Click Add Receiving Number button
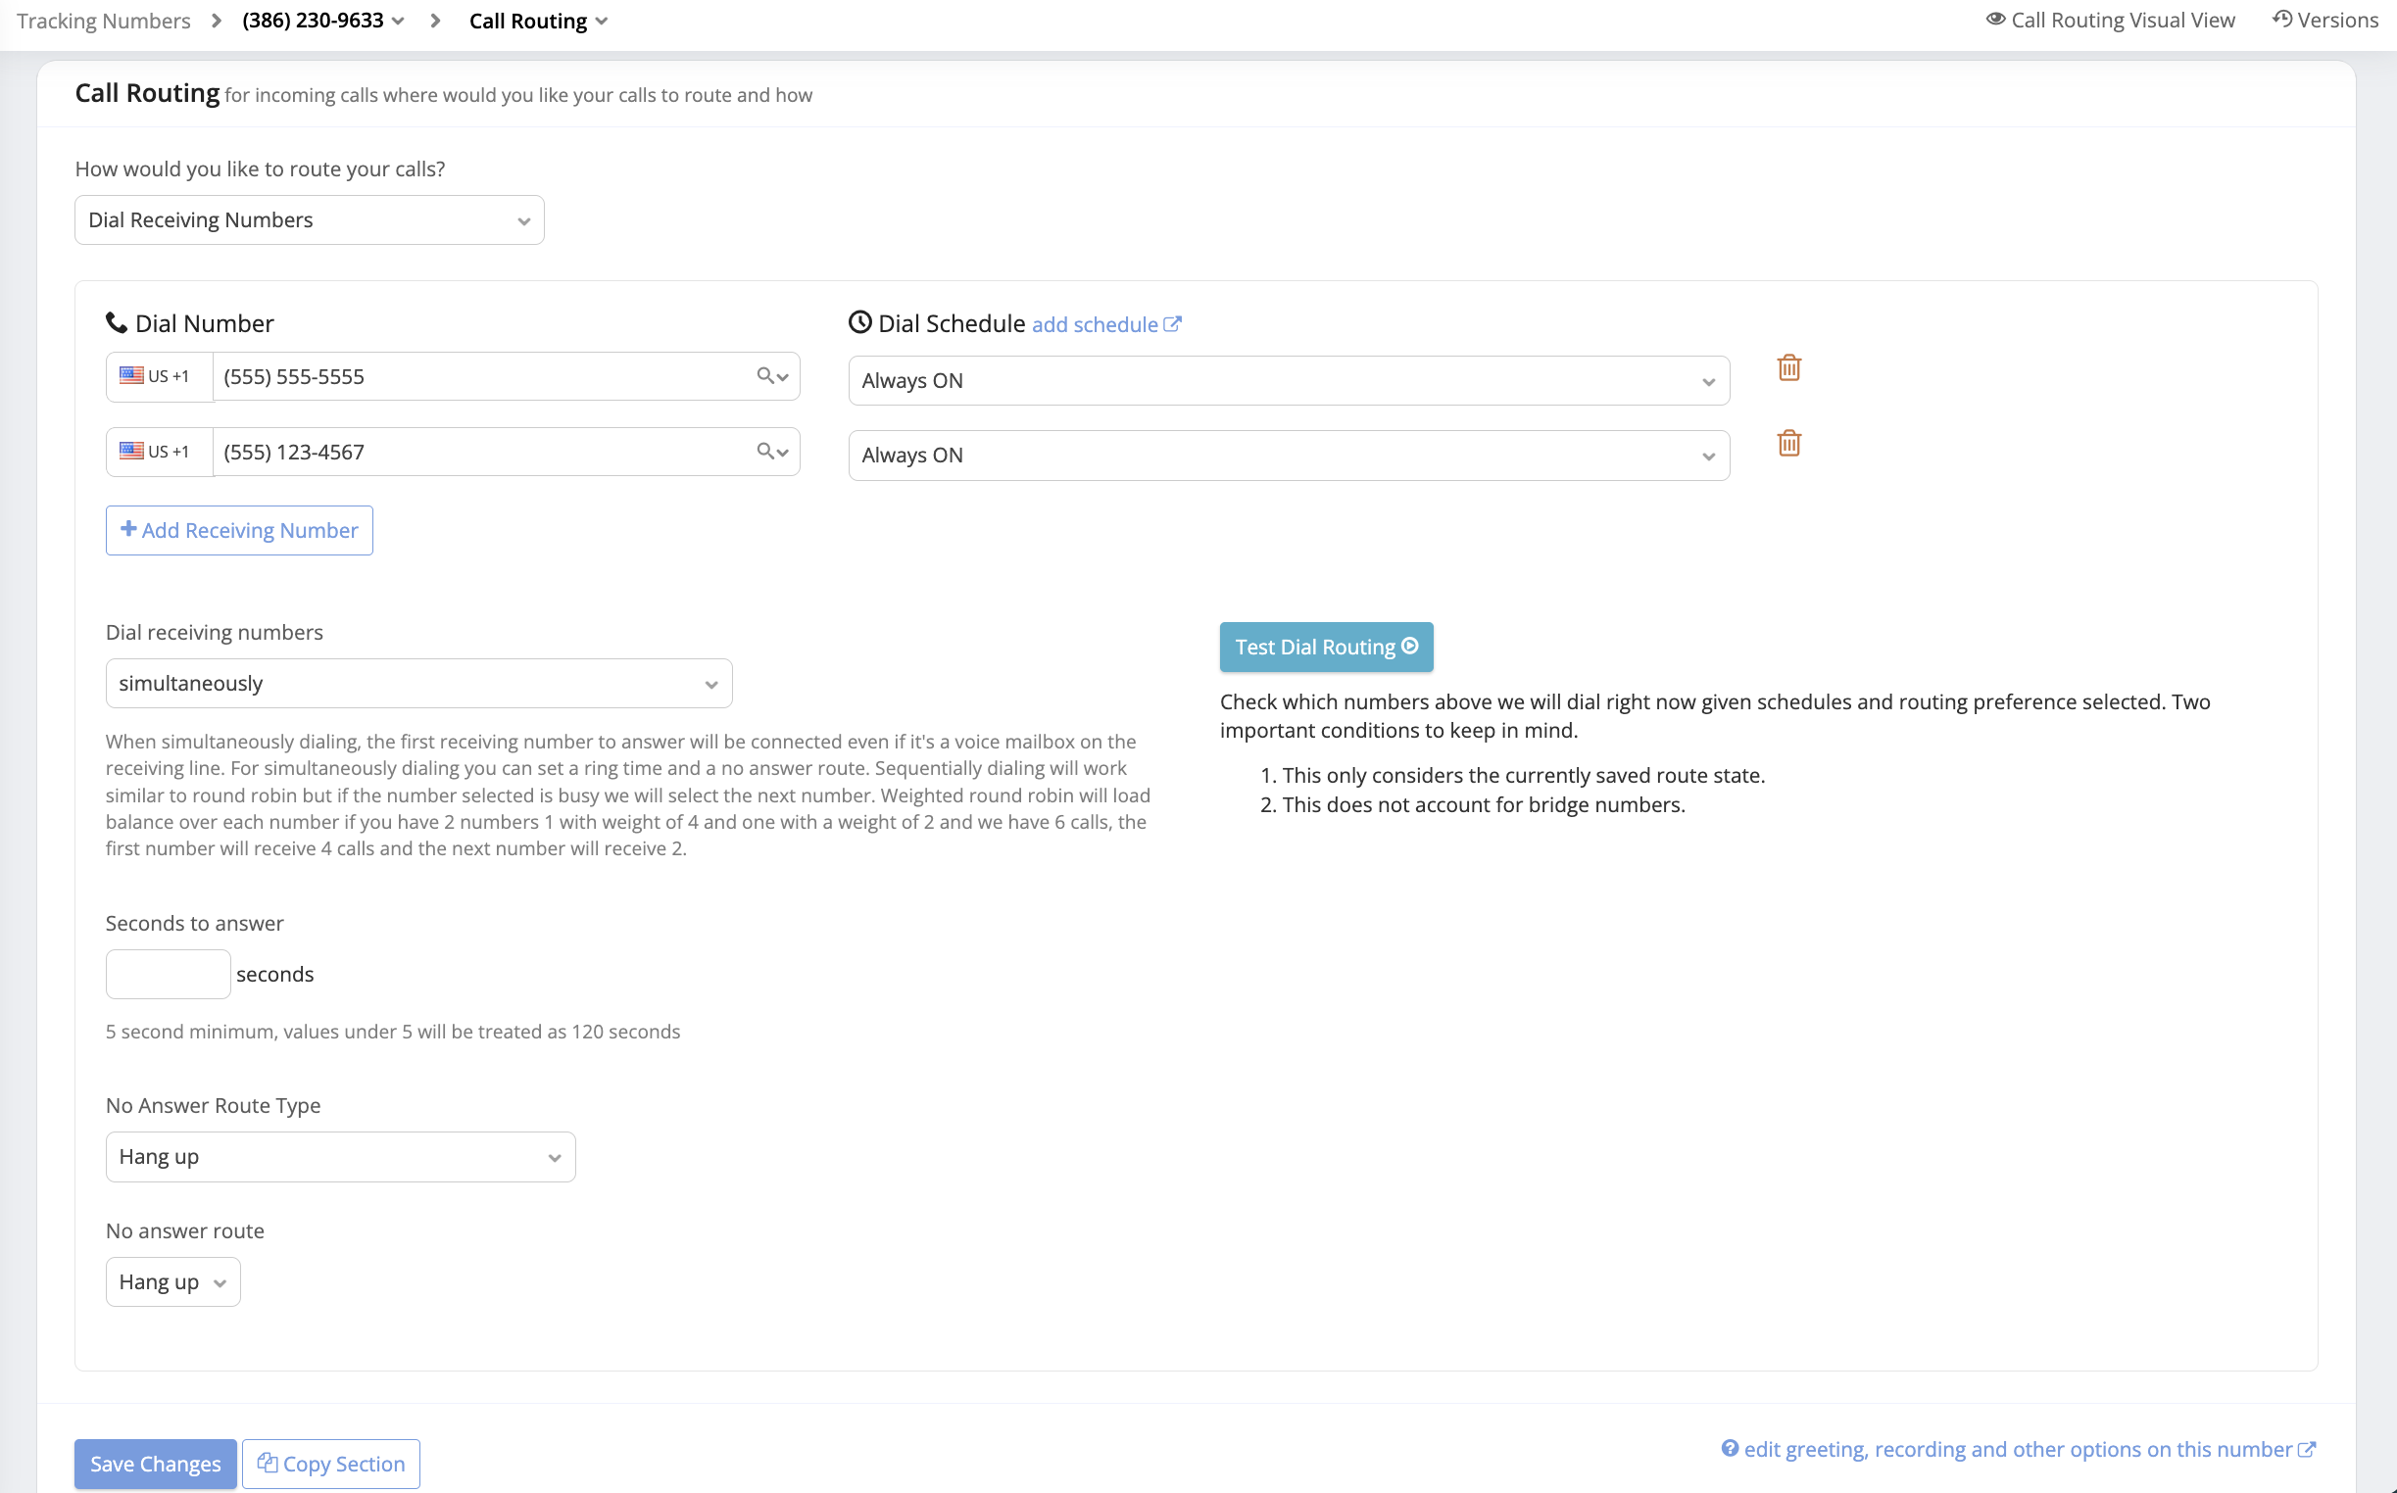The image size is (2397, 1493). pyautogui.click(x=239, y=530)
